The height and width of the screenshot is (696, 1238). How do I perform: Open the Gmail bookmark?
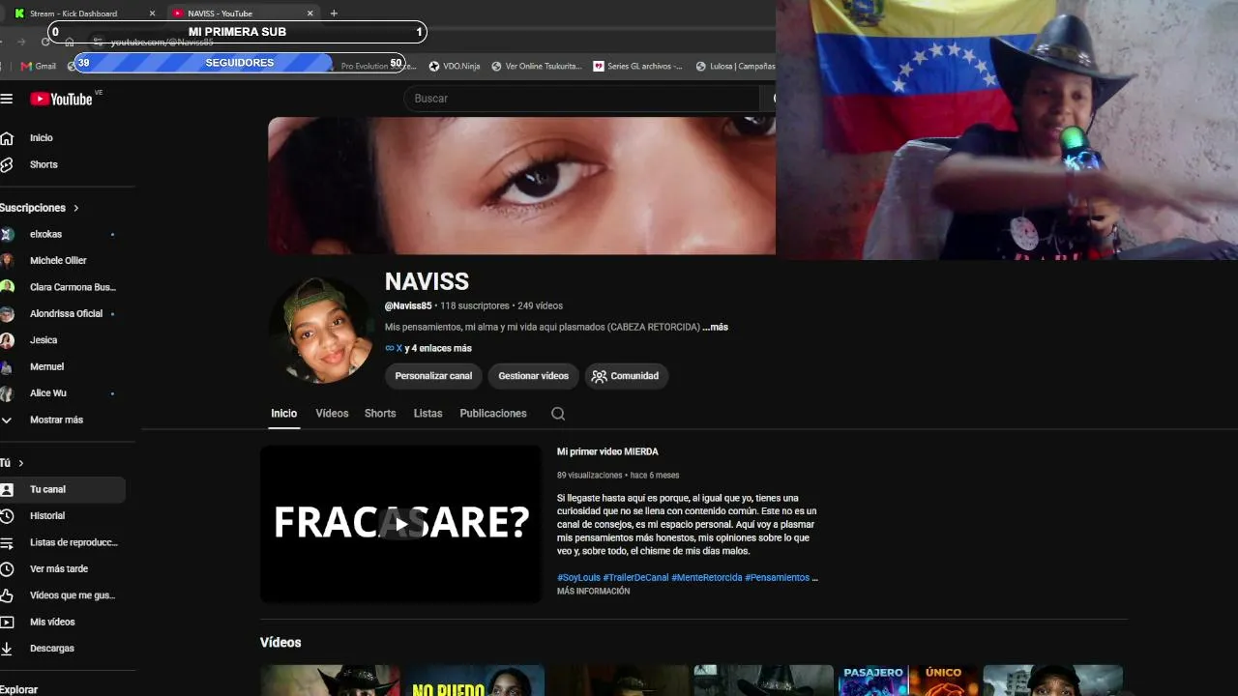click(39, 66)
